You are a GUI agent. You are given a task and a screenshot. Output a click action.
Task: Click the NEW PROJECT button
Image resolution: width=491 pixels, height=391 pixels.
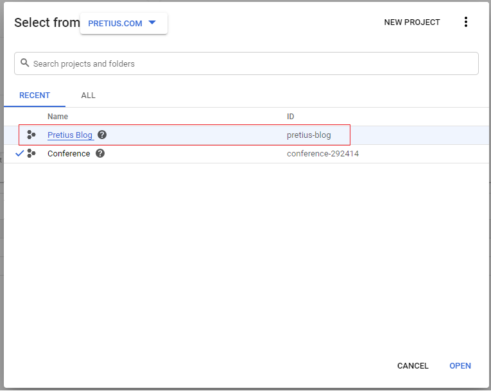[x=412, y=22]
